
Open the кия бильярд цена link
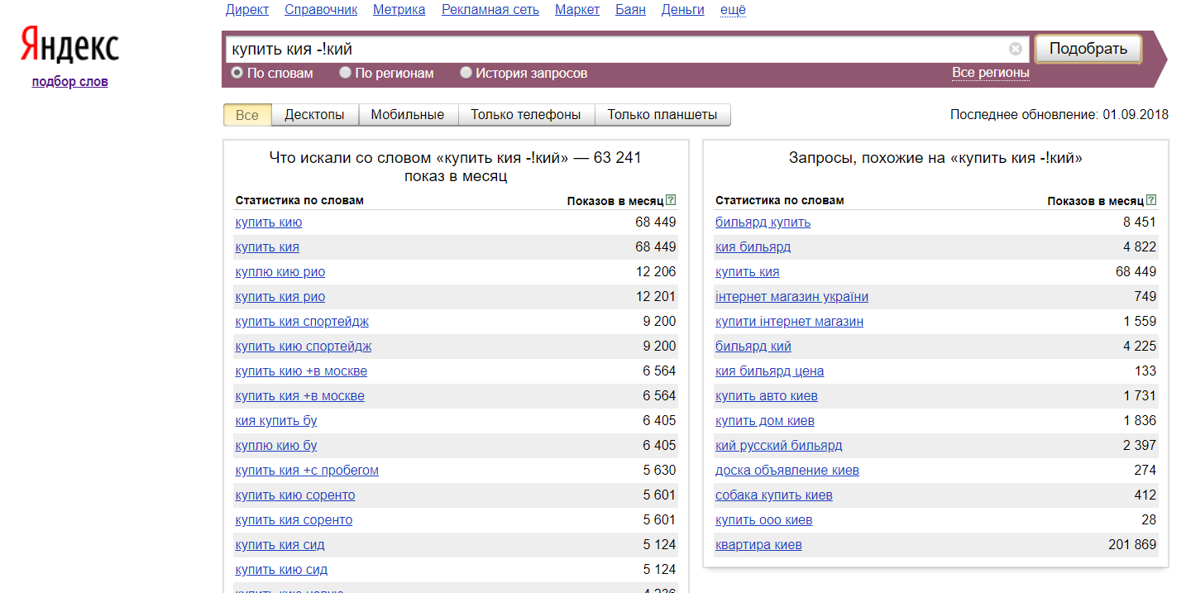click(769, 371)
